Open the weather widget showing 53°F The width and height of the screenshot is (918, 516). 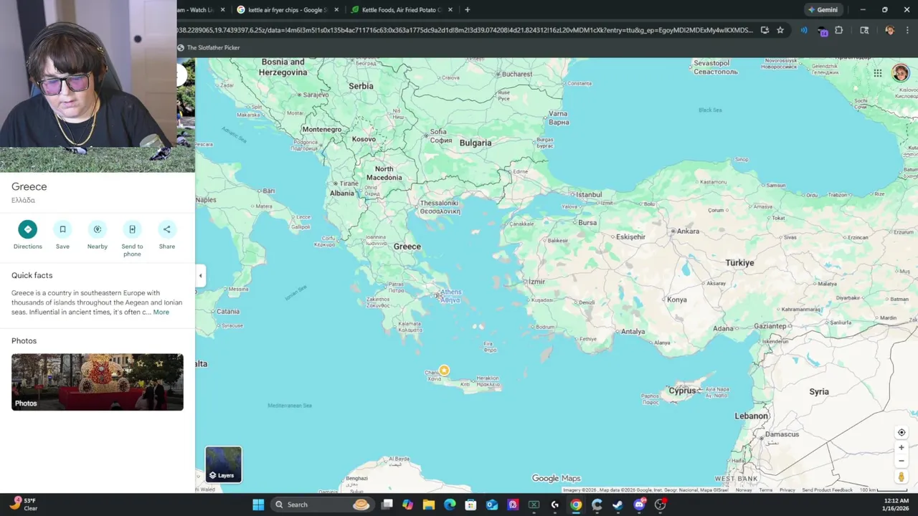click(x=24, y=505)
